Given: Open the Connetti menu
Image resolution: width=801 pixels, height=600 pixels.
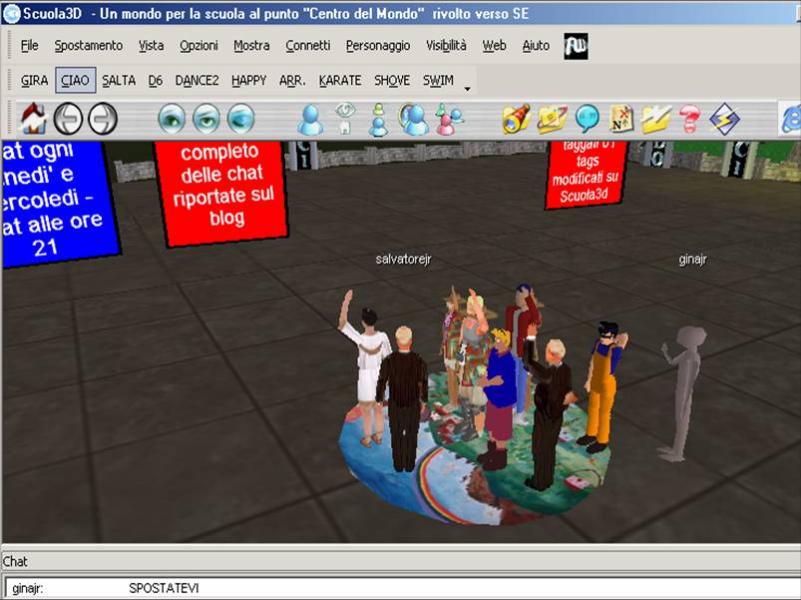Looking at the screenshot, I should 308,46.
